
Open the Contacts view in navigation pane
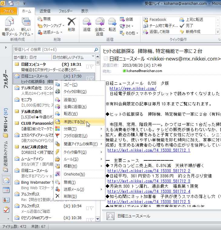pyautogui.click(x=6, y=200)
